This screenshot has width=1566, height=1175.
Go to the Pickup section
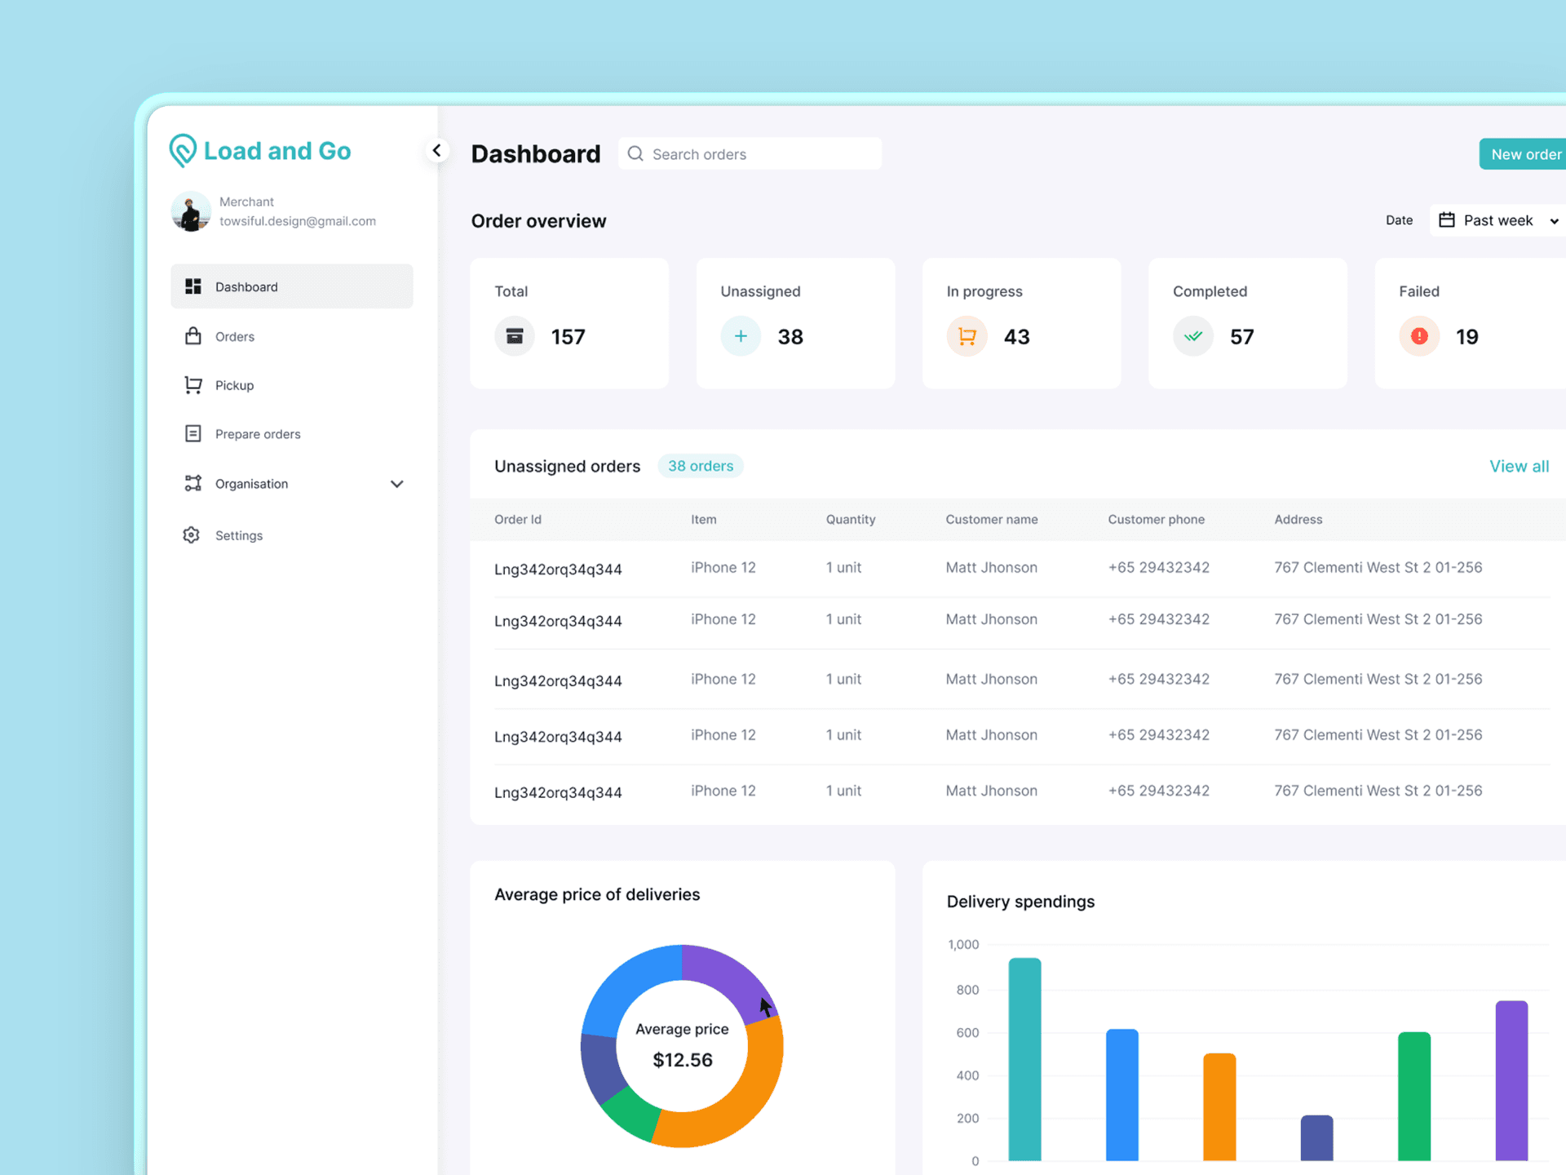click(x=235, y=385)
